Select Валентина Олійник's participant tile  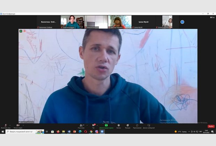point(48,22)
